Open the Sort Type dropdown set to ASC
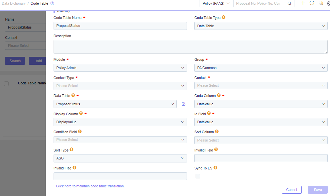Screen dimensions: 330x196 click(x=120, y=158)
